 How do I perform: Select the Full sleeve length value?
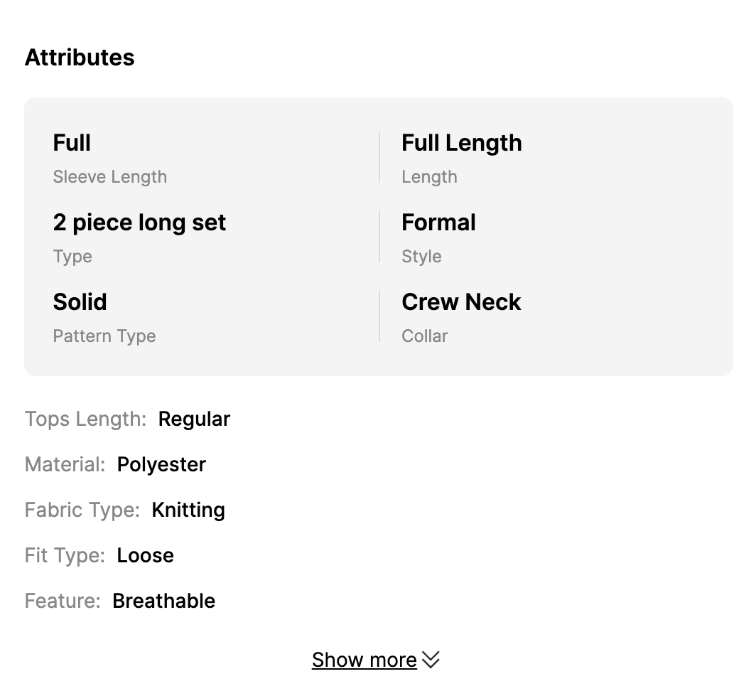[x=72, y=143]
